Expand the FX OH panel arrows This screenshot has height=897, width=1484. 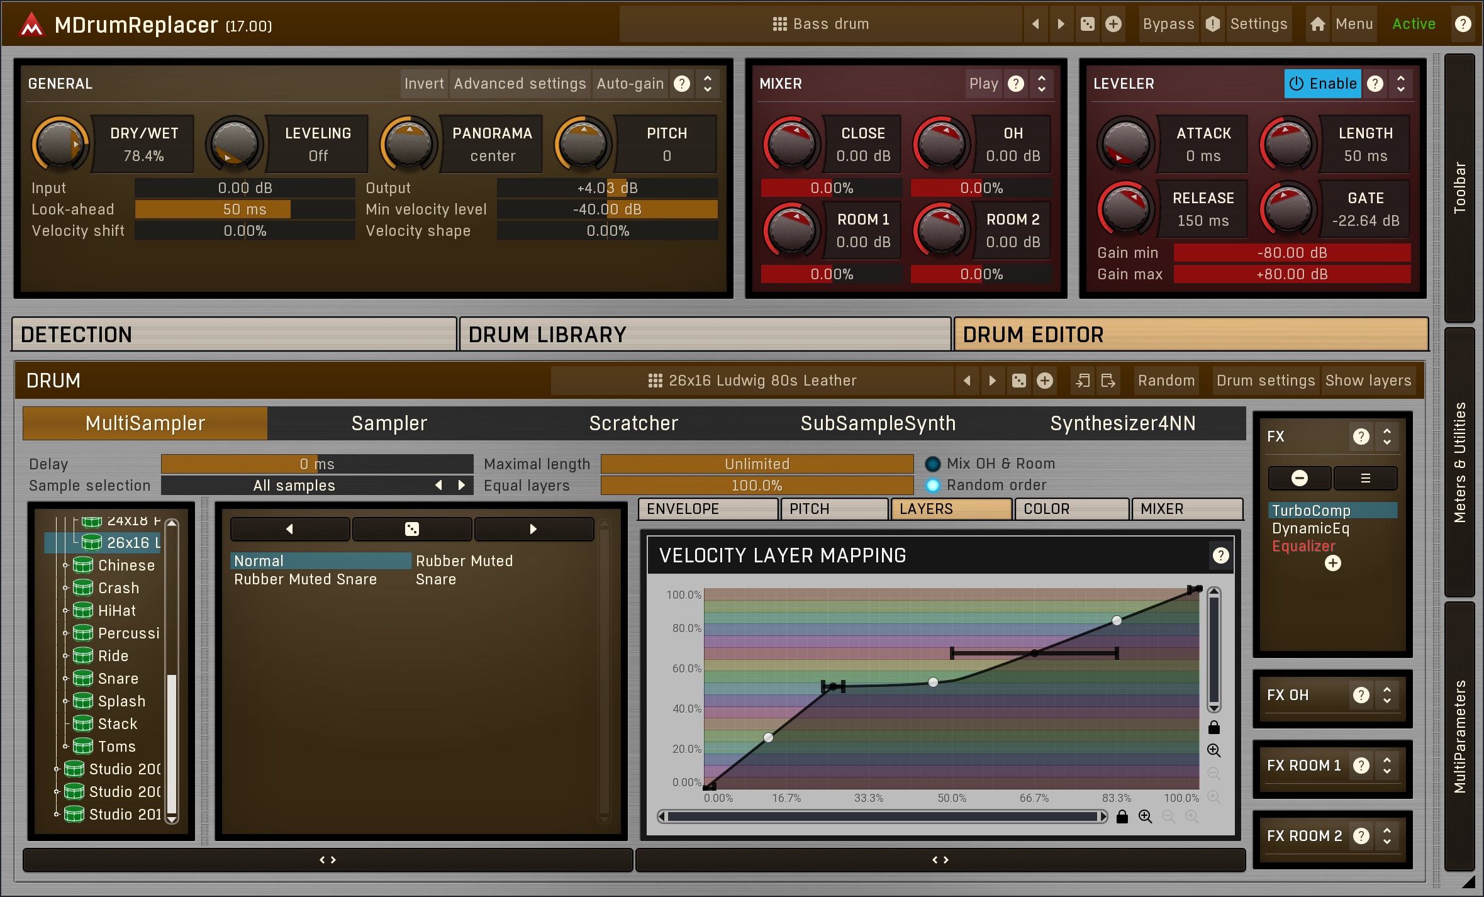tap(1387, 695)
